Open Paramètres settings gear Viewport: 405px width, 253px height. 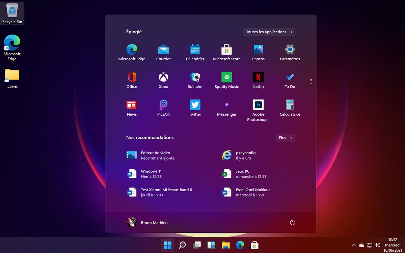click(x=290, y=50)
